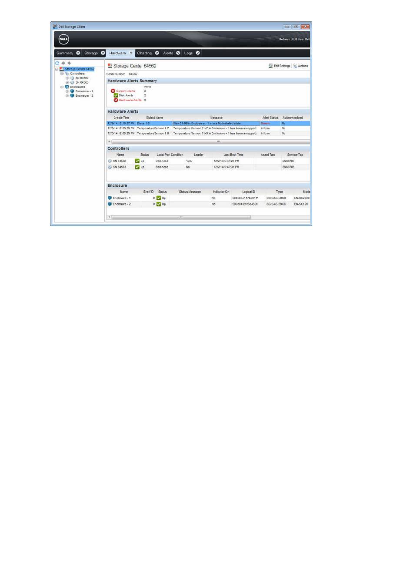Select Controllers in the tree
This screenshot has width=413, height=576.
pos(77,74)
